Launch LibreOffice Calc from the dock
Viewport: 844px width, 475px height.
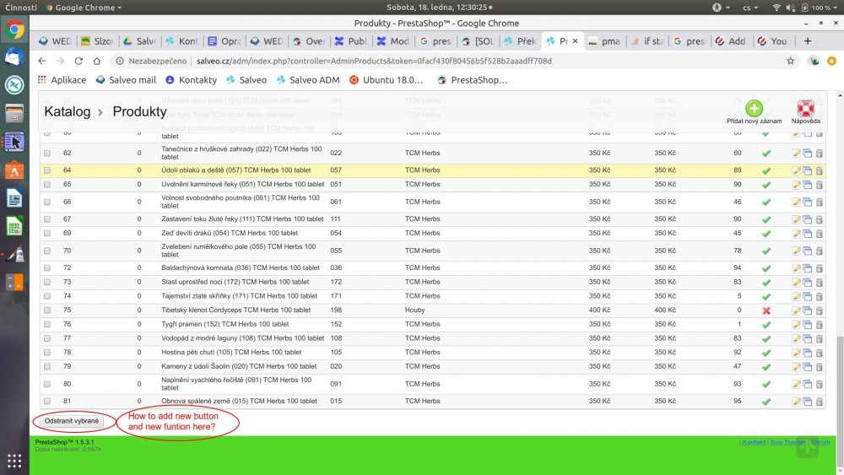[14, 226]
